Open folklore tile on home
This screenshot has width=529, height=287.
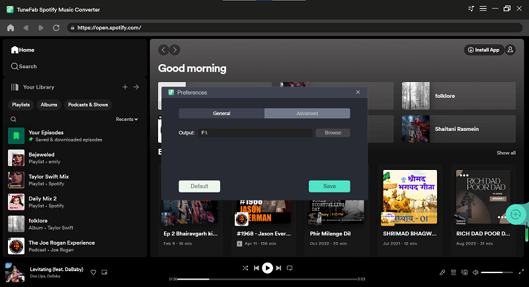[x=458, y=96]
